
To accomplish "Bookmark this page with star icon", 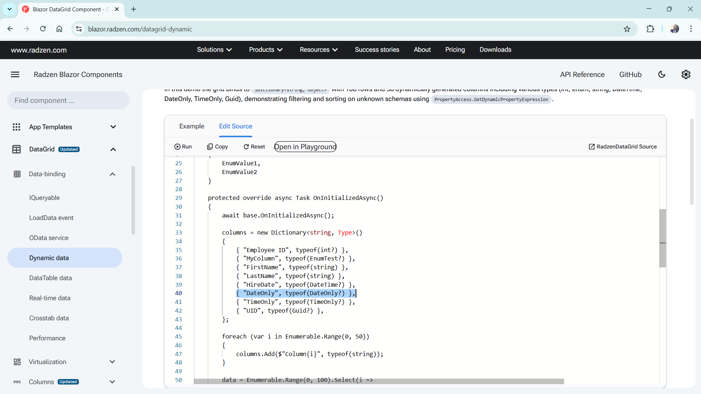I will click(x=627, y=29).
